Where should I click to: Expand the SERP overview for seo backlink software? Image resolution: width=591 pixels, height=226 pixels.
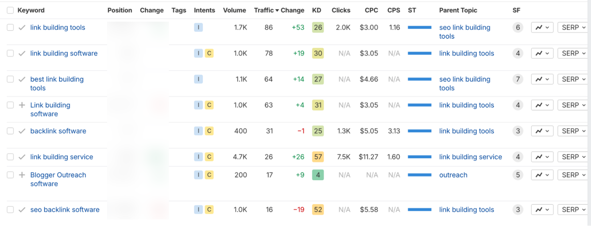(x=572, y=209)
